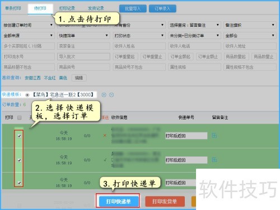Go to the 发货记录 tab

pyautogui.click(x=96, y=8)
